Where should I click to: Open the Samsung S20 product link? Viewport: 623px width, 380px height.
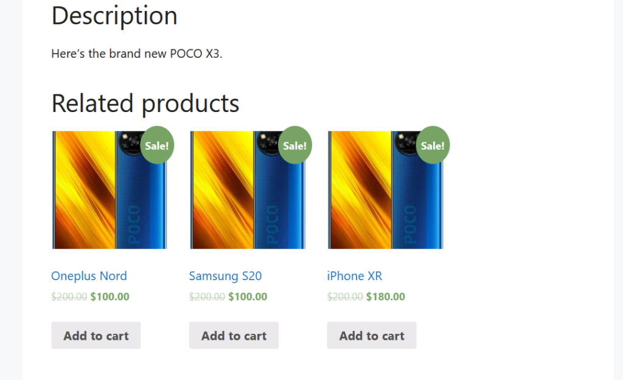[x=225, y=276]
